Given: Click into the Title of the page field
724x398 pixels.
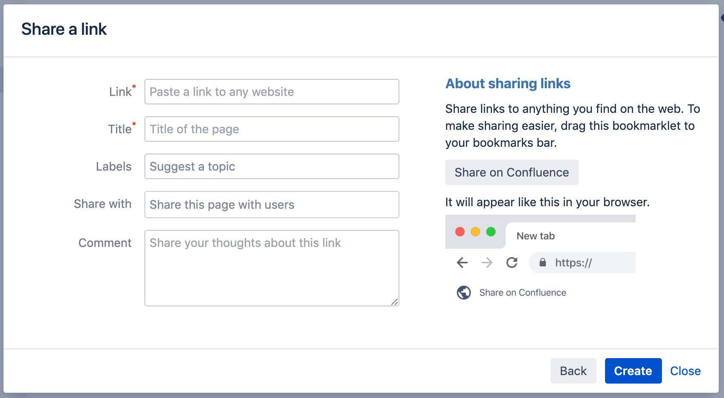Looking at the screenshot, I should 271,129.
